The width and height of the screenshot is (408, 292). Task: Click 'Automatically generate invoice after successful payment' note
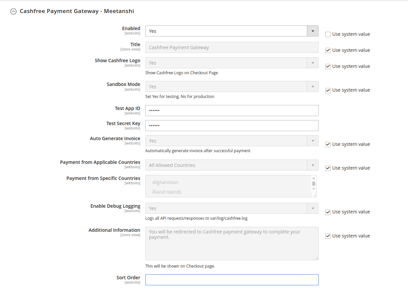coord(198,151)
